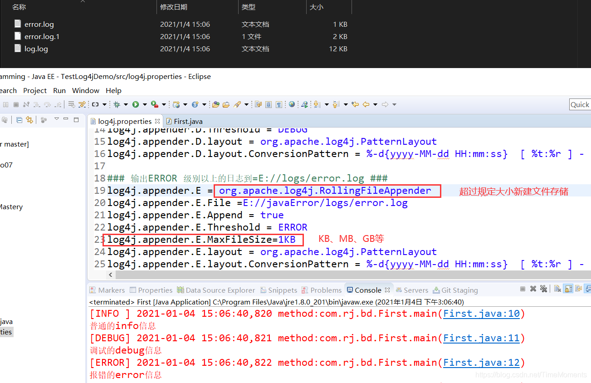This screenshot has height=383, width=591.
Task: Close the log4j.properties editor tab
Action: tap(157, 121)
